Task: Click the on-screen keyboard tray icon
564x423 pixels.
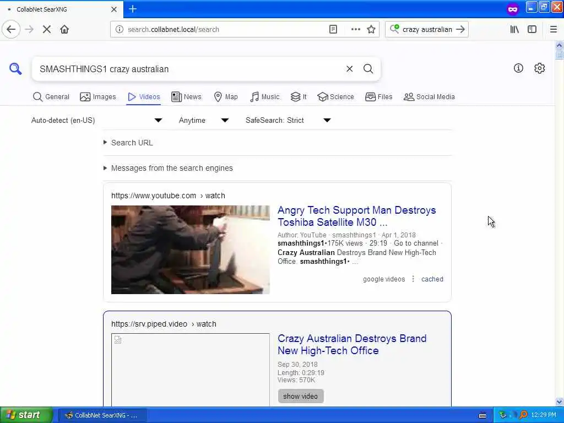Action: tap(482, 415)
